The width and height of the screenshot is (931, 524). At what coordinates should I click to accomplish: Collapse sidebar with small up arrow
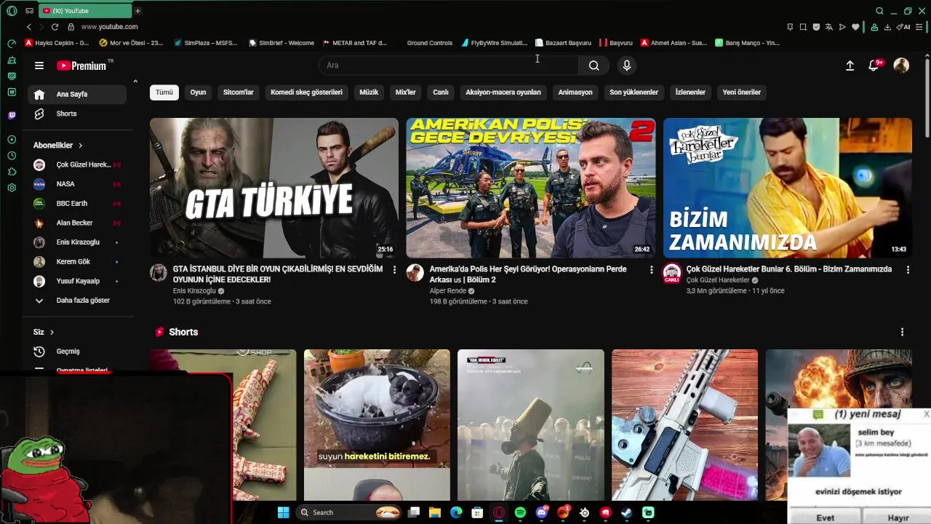pyautogui.click(x=135, y=82)
